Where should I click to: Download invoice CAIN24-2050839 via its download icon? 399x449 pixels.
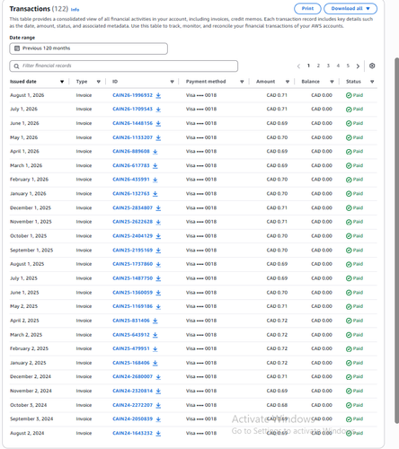[x=158, y=419]
